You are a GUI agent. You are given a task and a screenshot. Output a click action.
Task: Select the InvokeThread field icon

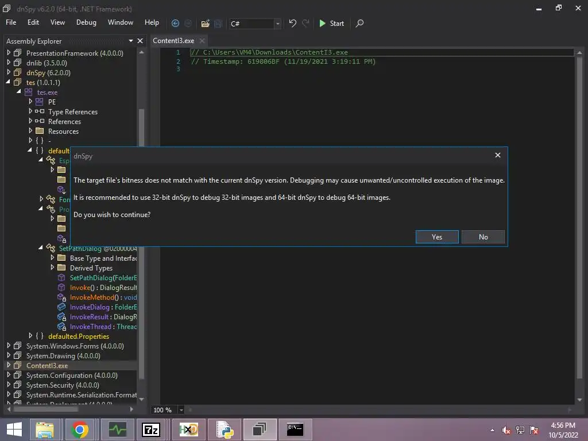(x=62, y=327)
